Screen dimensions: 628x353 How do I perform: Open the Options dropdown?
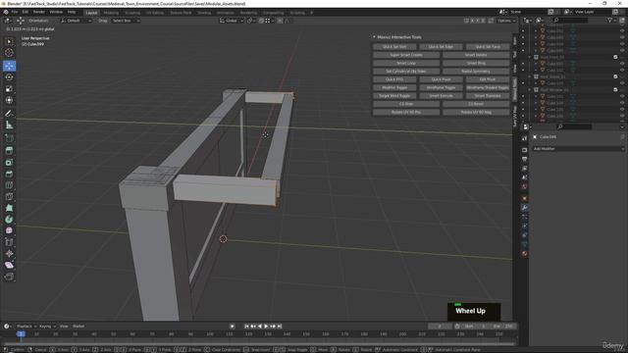pyautogui.click(x=506, y=21)
